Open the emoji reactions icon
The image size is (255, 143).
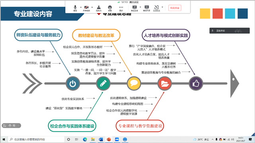[x=110, y=8]
